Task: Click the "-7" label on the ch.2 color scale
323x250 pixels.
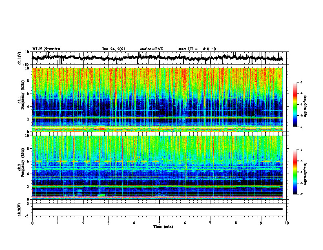Action: 301,194
